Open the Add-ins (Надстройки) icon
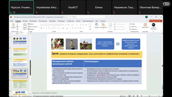The height and width of the screenshot is (97, 172). 145,25
